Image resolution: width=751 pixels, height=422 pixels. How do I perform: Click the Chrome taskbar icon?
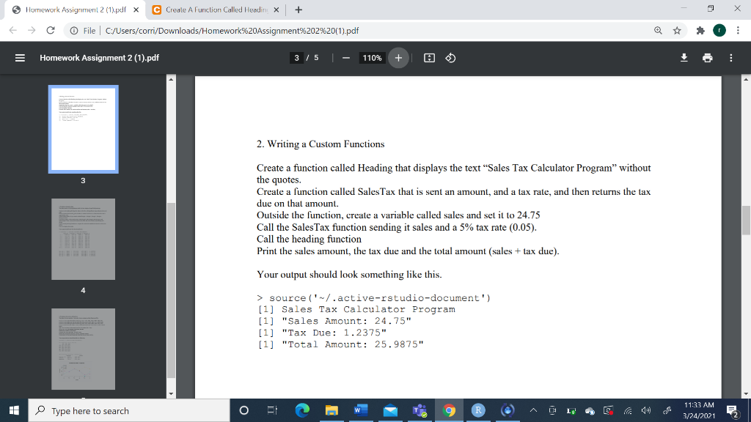pos(449,410)
